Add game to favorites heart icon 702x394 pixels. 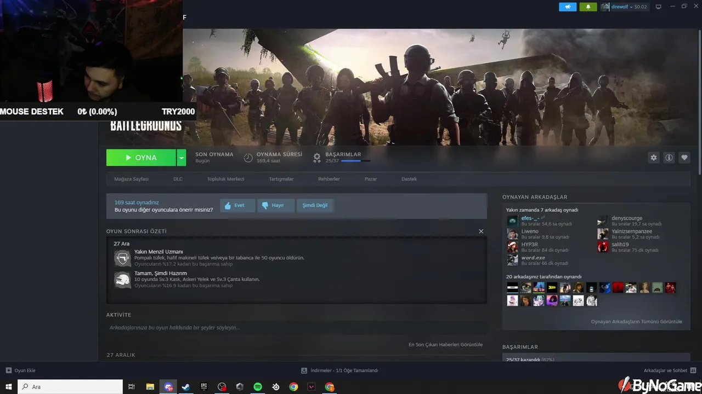click(x=684, y=158)
